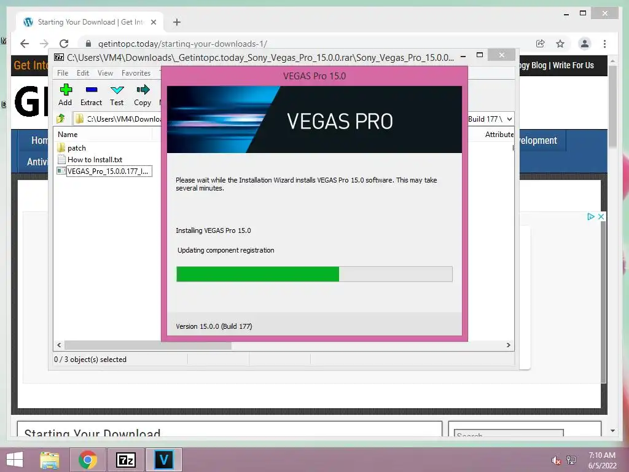Switch to VEGAS installer on taskbar

[163, 460]
